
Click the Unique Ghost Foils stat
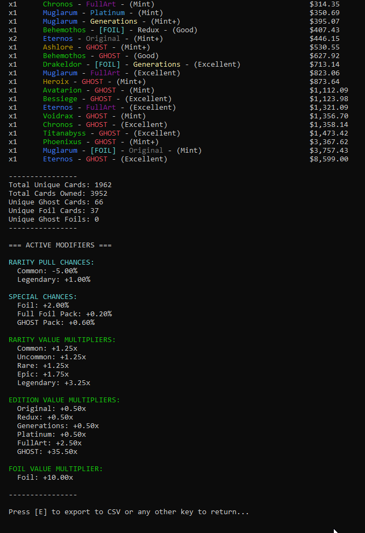click(x=54, y=219)
